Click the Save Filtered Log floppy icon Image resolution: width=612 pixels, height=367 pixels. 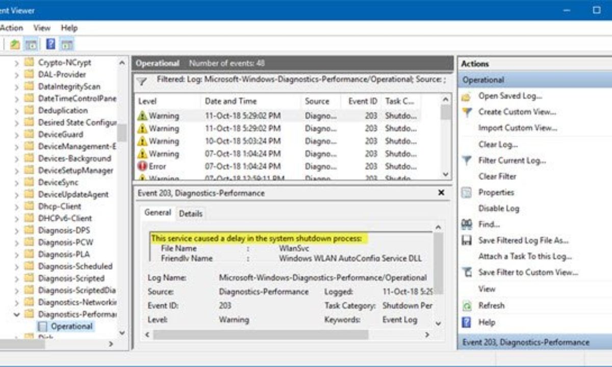466,241
